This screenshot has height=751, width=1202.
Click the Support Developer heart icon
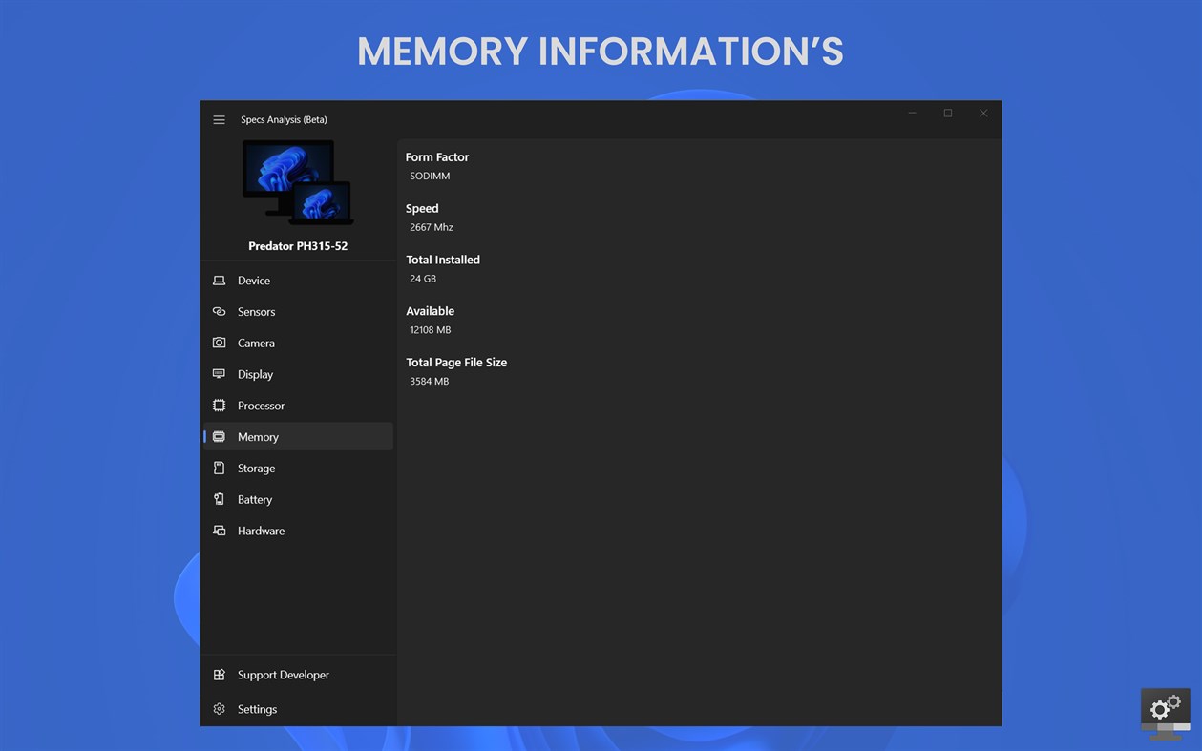tap(221, 675)
